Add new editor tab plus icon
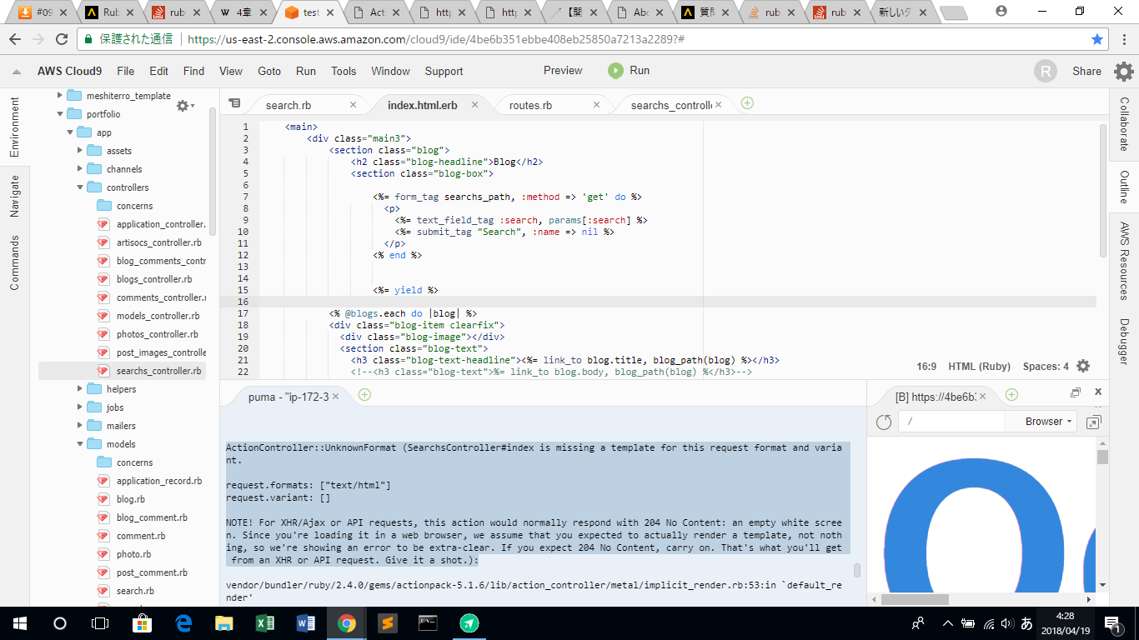 pyautogui.click(x=747, y=103)
